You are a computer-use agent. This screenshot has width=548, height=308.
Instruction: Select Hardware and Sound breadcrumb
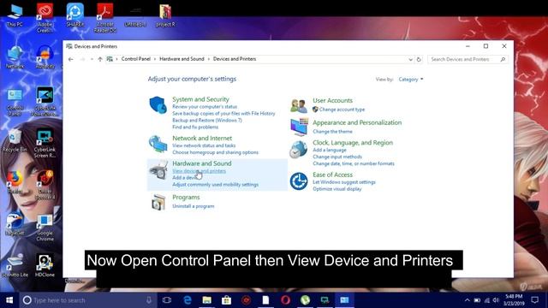point(182,59)
